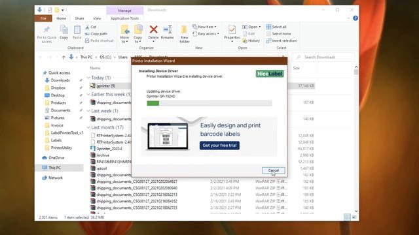The width and height of the screenshot is (419, 235).
Task: Open Invoice folder in sidebar
Action: (x=57, y=125)
